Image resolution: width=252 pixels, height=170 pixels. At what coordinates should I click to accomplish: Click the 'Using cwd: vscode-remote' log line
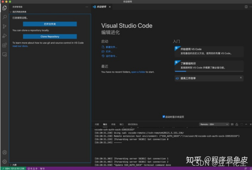(x=139, y=133)
